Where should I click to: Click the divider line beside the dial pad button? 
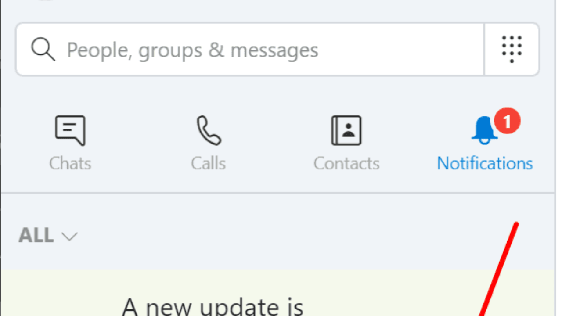[484, 50]
